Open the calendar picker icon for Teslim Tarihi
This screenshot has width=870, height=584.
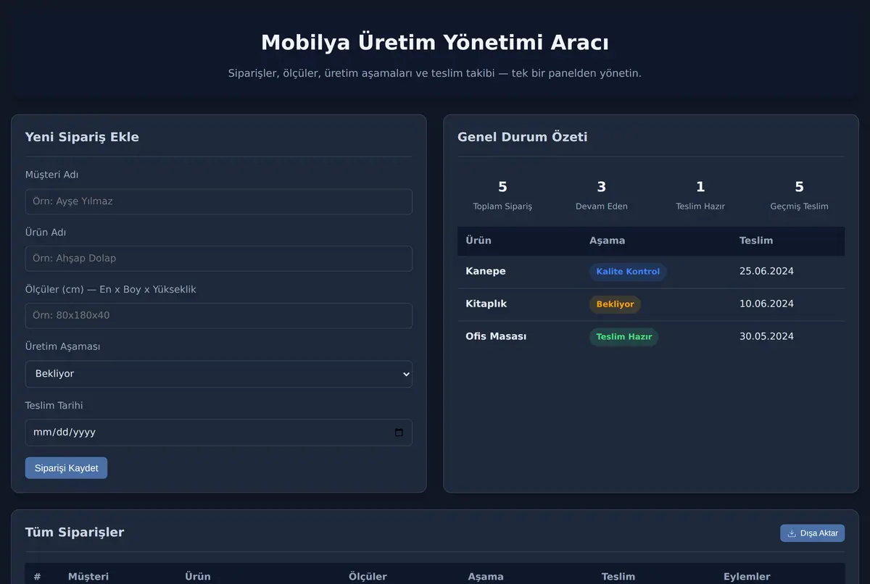(x=399, y=433)
